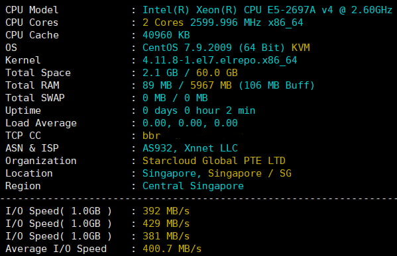Select '0 days 0 hour 2 min' uptime value
Image resolution: width=397 pixels, height=256 pixels.
coord(199,110)
